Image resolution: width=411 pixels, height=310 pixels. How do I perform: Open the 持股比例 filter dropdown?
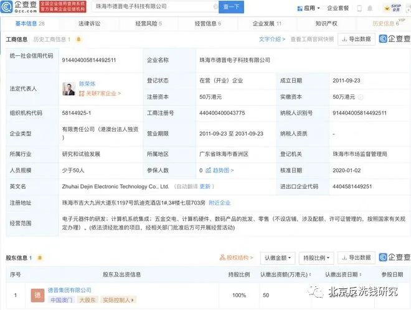point(316,258)
